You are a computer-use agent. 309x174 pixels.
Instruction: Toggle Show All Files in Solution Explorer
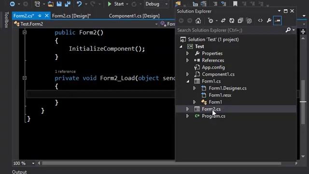(x=249, y=20)
